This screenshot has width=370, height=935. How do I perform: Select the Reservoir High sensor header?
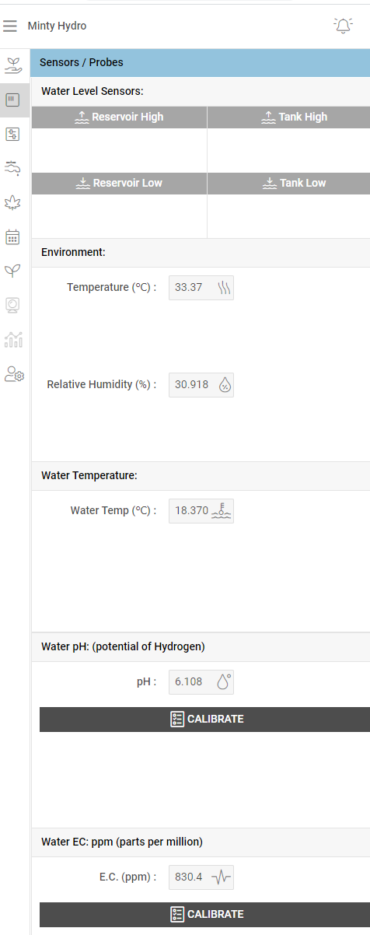[119, 117]
